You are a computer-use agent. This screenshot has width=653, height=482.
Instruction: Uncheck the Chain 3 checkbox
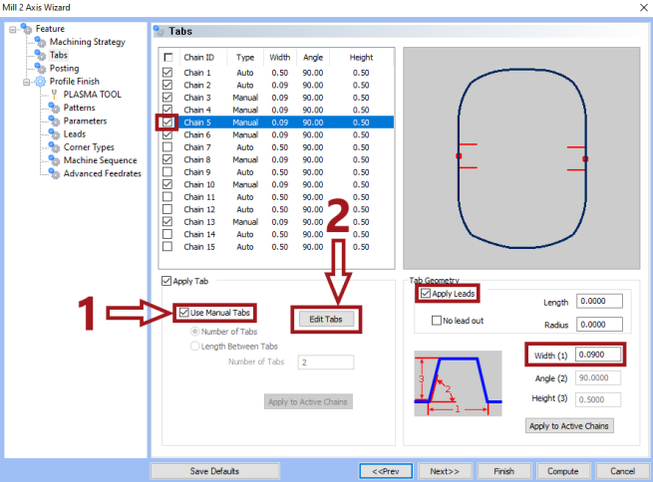tap(167, 98)
